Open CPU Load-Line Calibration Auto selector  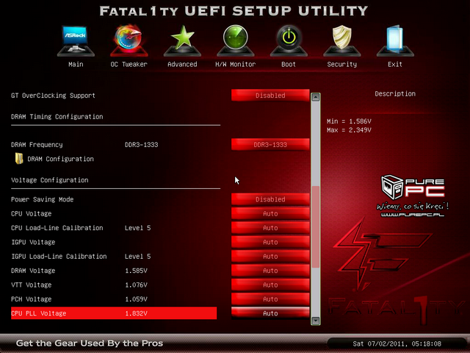[x=270, y=228]
